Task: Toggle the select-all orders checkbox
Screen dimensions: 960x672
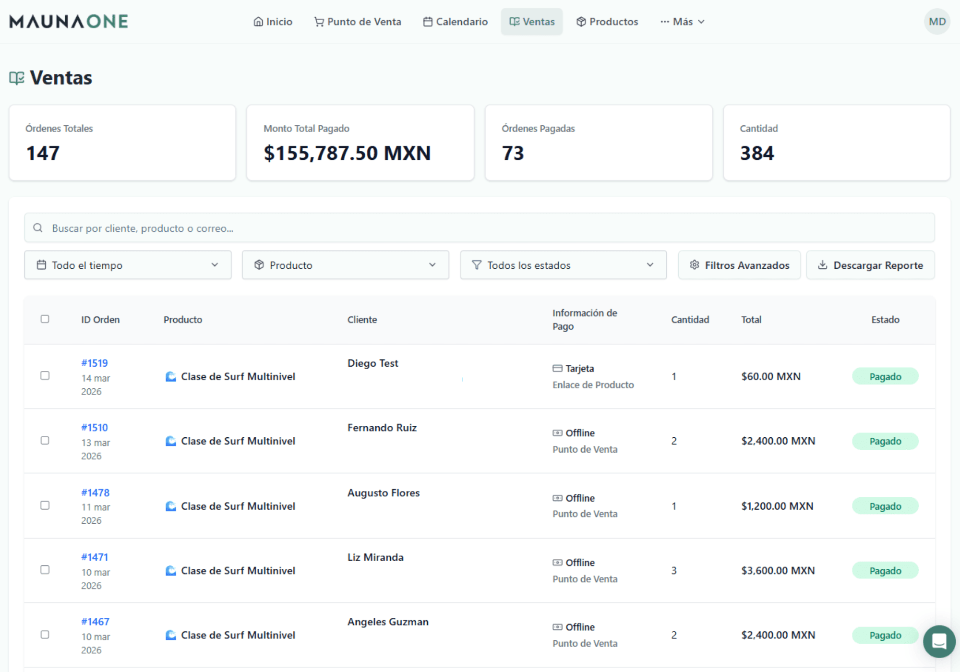Action: [45, 319]
